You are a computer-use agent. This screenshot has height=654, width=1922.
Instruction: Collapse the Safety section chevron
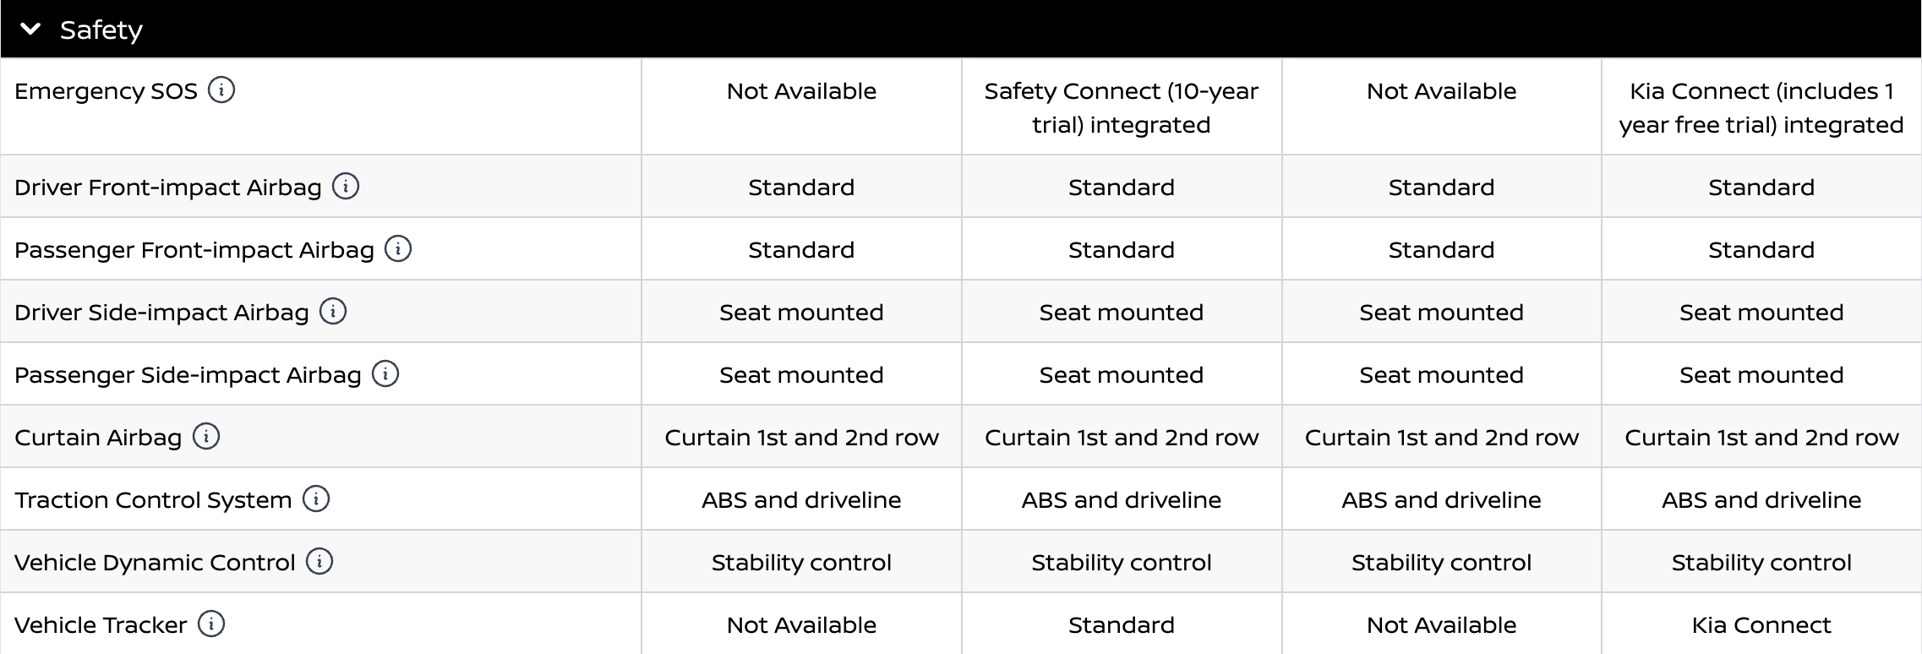[x=30, y=30]
